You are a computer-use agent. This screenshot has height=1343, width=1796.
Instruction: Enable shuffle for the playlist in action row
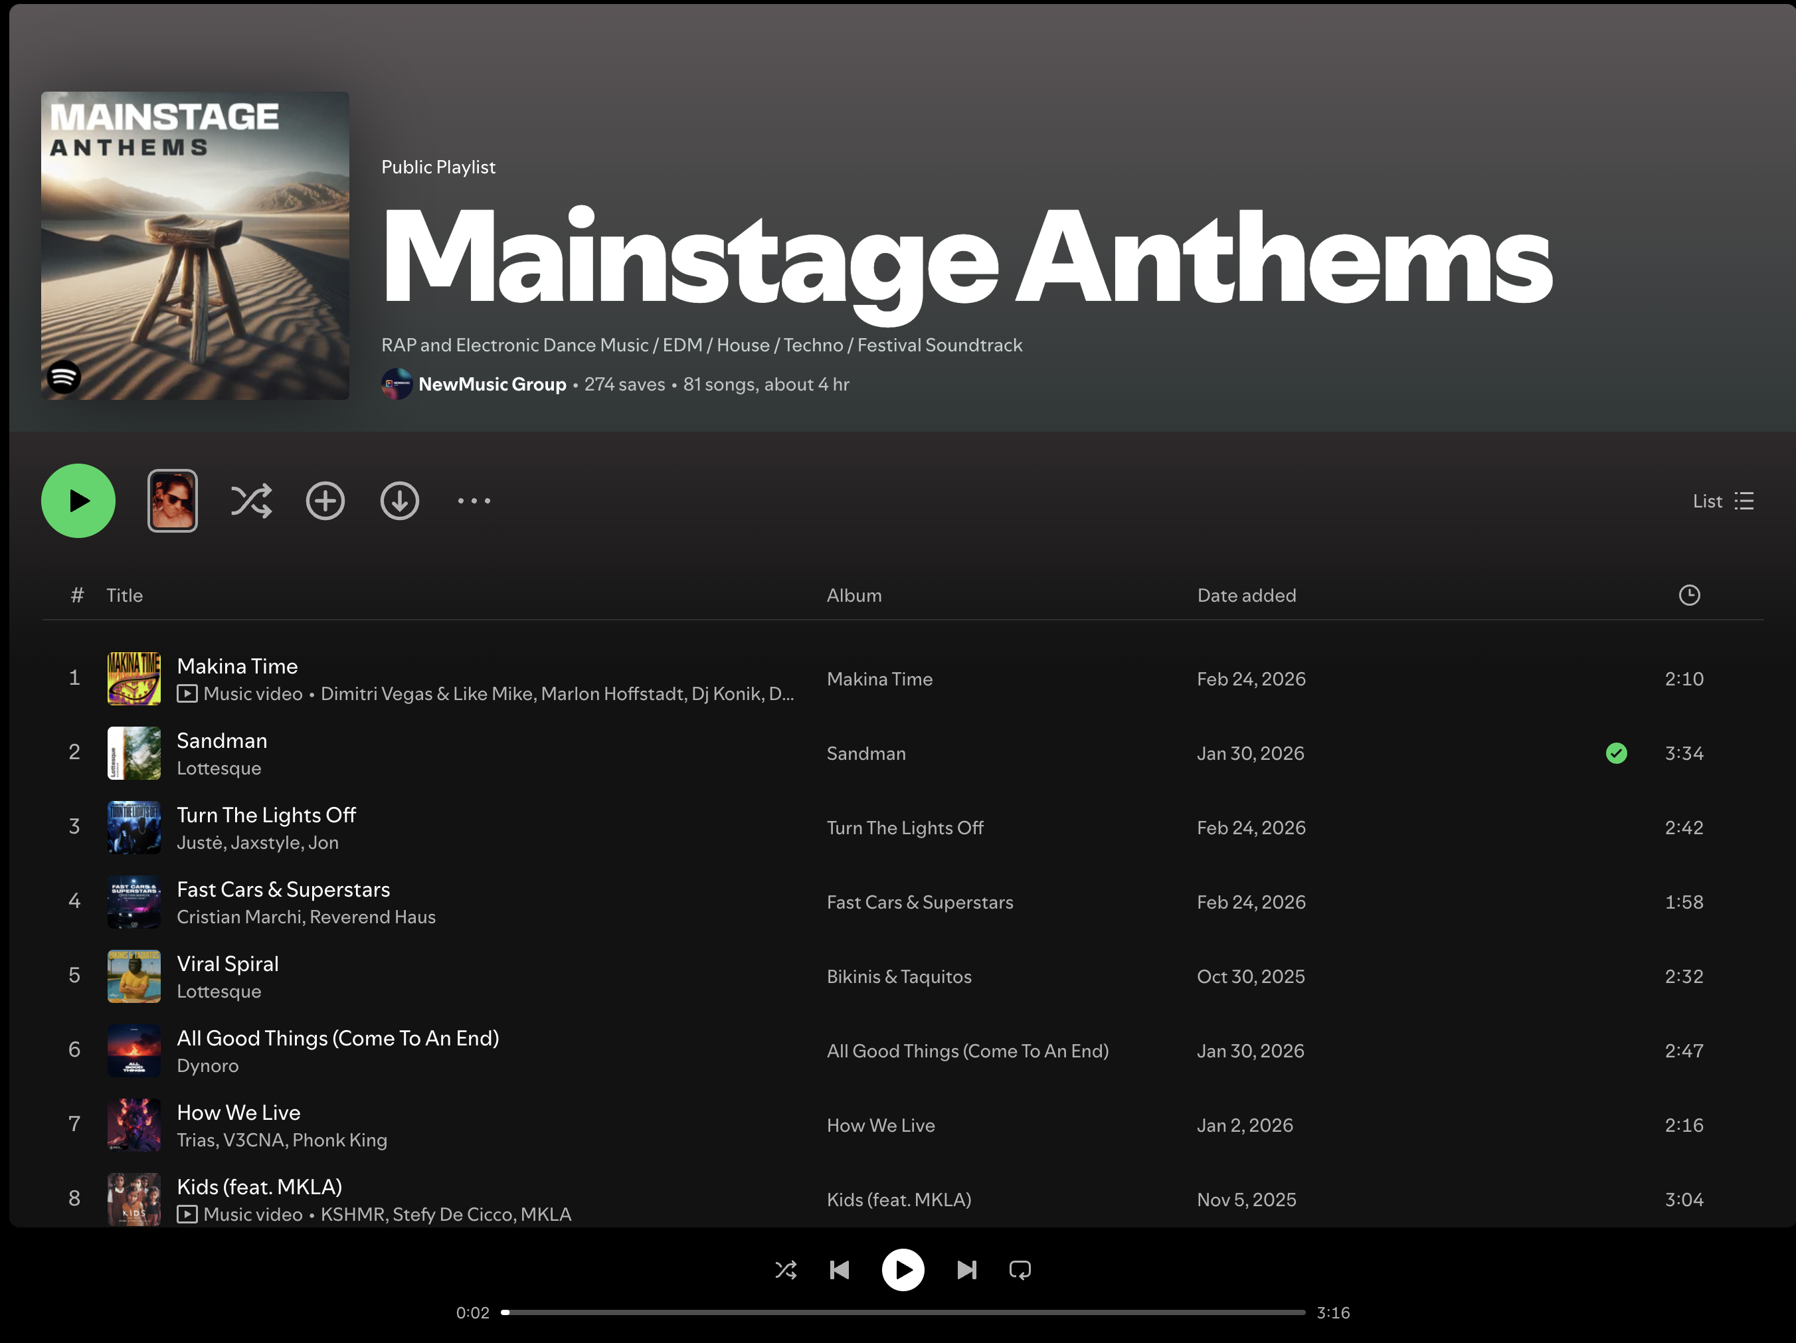point(251,501)
